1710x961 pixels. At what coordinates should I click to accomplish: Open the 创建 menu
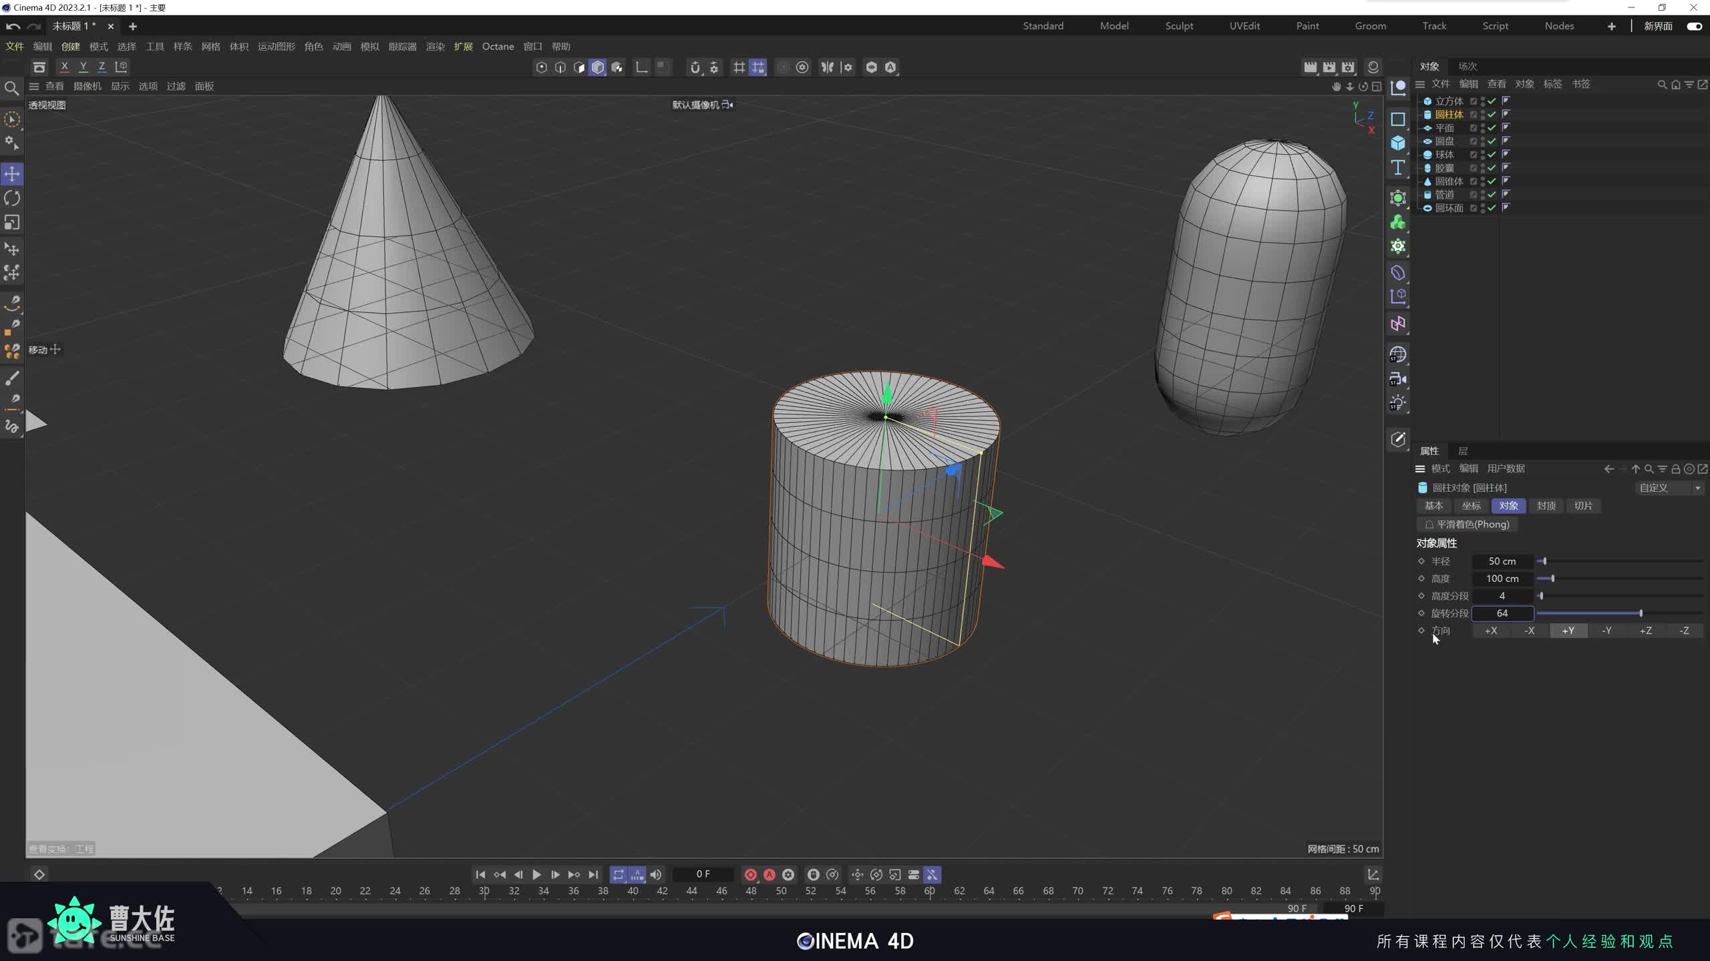pos(70,47)
